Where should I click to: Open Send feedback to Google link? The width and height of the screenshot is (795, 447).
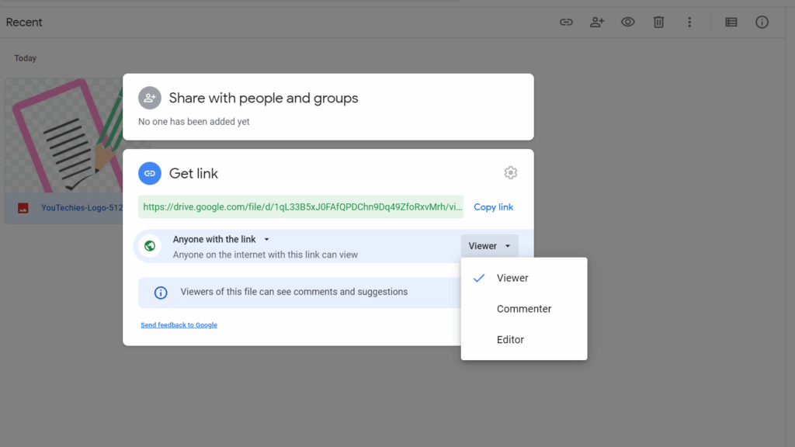(x=179, y=325)
